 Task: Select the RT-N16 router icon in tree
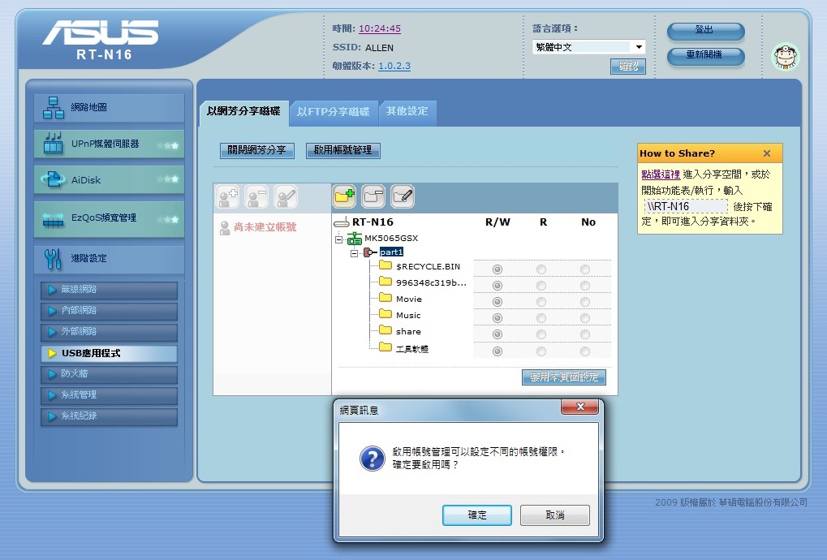(342, 222)
